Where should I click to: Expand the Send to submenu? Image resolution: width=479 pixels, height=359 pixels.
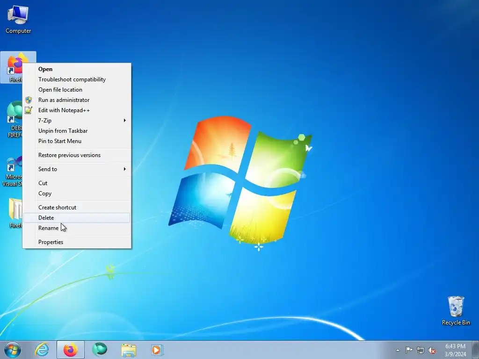point(77,169)
